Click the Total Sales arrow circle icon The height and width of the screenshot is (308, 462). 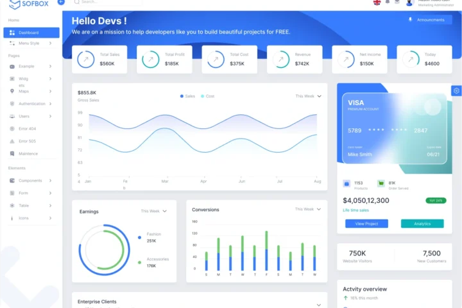85,60
